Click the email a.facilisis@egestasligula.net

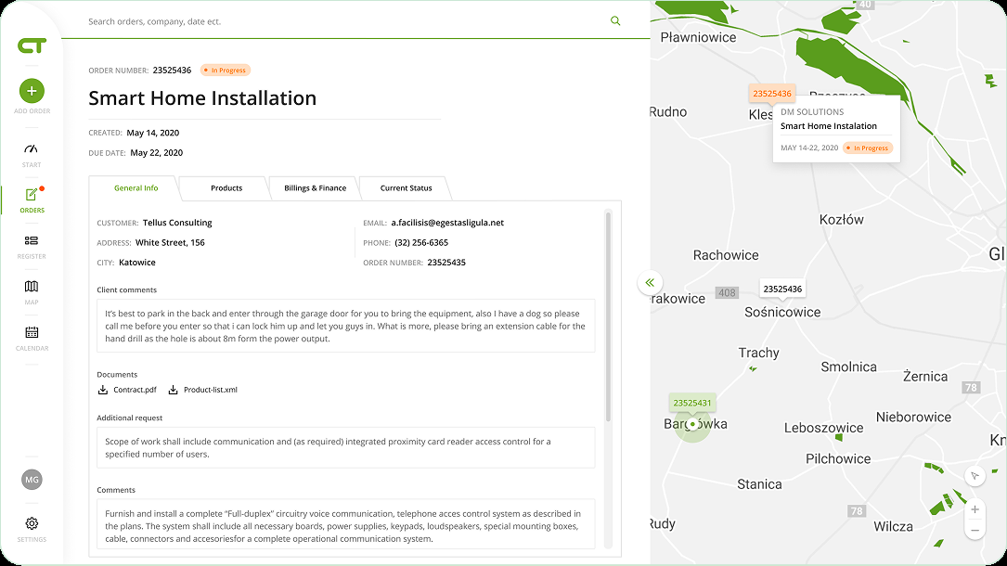click(x=447, y=223)
